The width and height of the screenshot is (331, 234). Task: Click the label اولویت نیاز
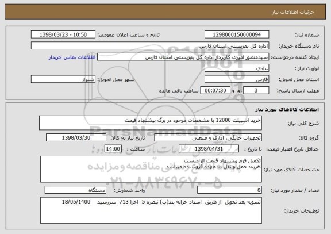pyautogui.click(x=307, y=68)
